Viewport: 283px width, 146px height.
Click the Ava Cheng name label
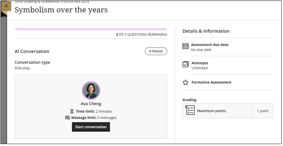point(91,104)
